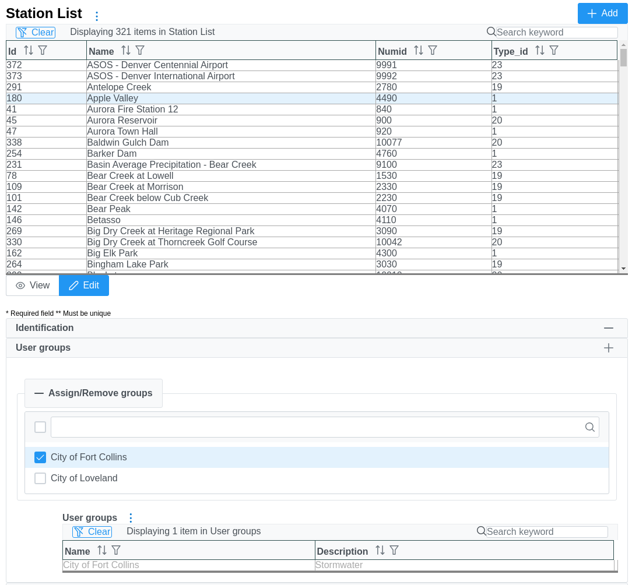This screenshot has height=585, width=632.
Task: Check City of Loveland group
Action: coord(40,478)
